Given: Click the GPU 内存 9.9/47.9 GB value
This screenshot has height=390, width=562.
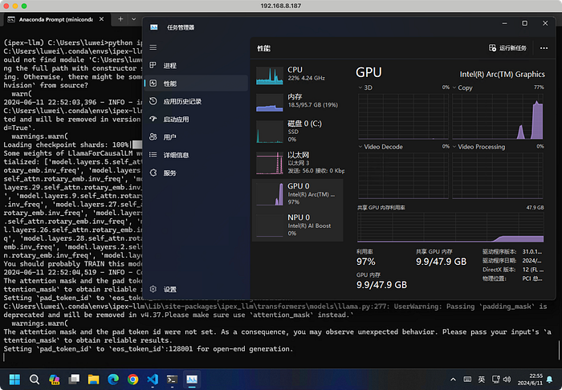Looking at the screenshot, I should tap(381, 285).
